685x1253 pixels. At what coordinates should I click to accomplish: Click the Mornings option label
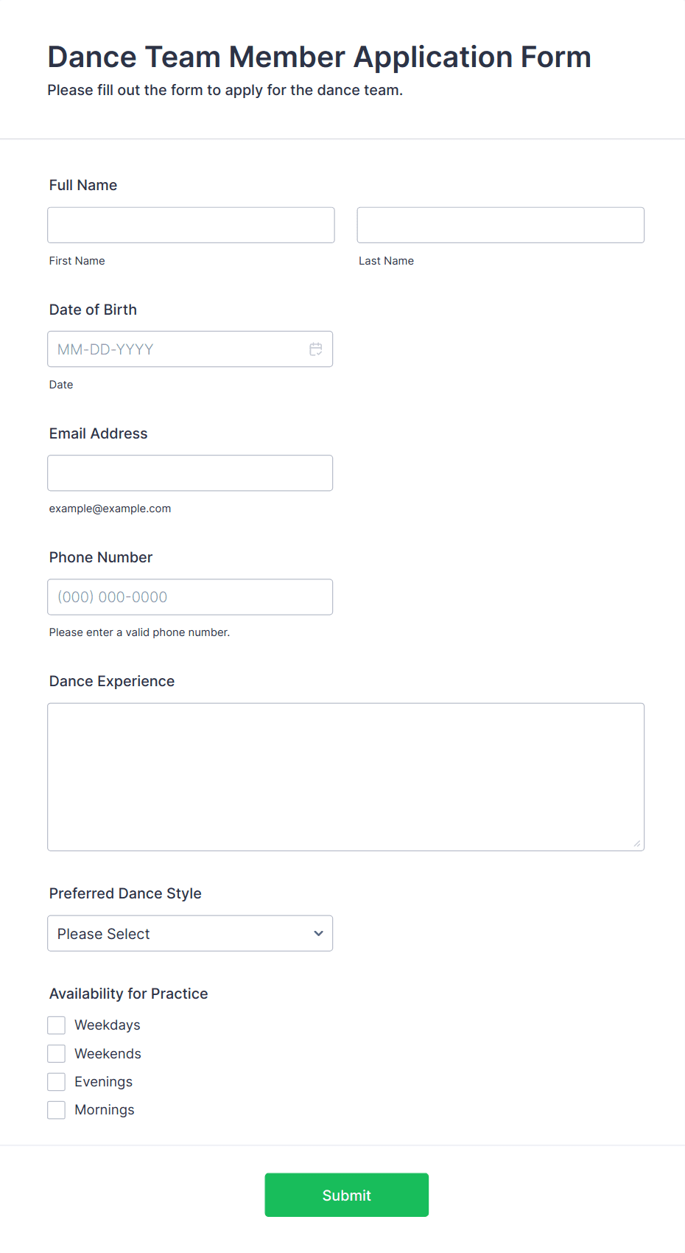[x=105, y=1110]
